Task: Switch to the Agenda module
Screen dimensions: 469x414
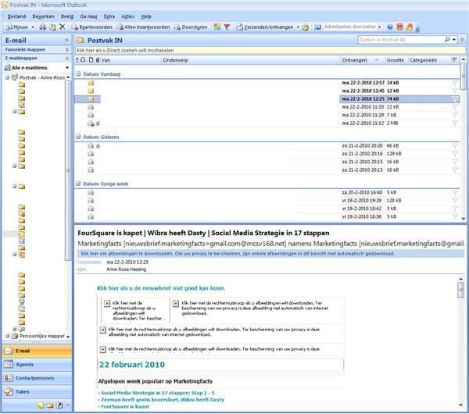Action: click(x=37, y=364)
